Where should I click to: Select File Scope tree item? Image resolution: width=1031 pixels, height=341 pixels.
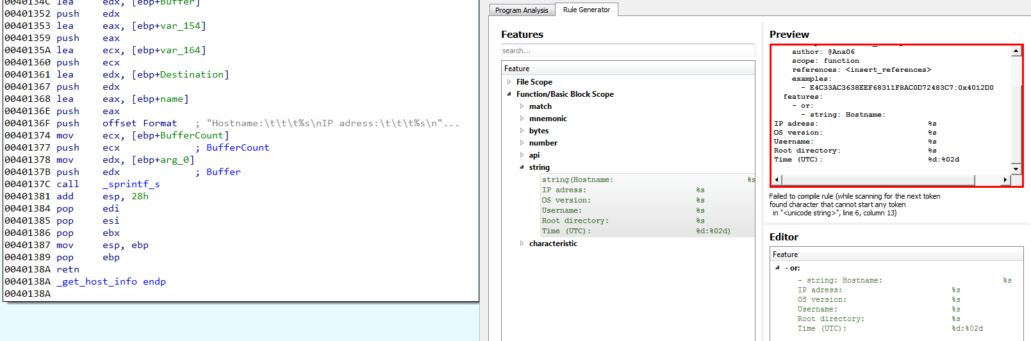534,82
